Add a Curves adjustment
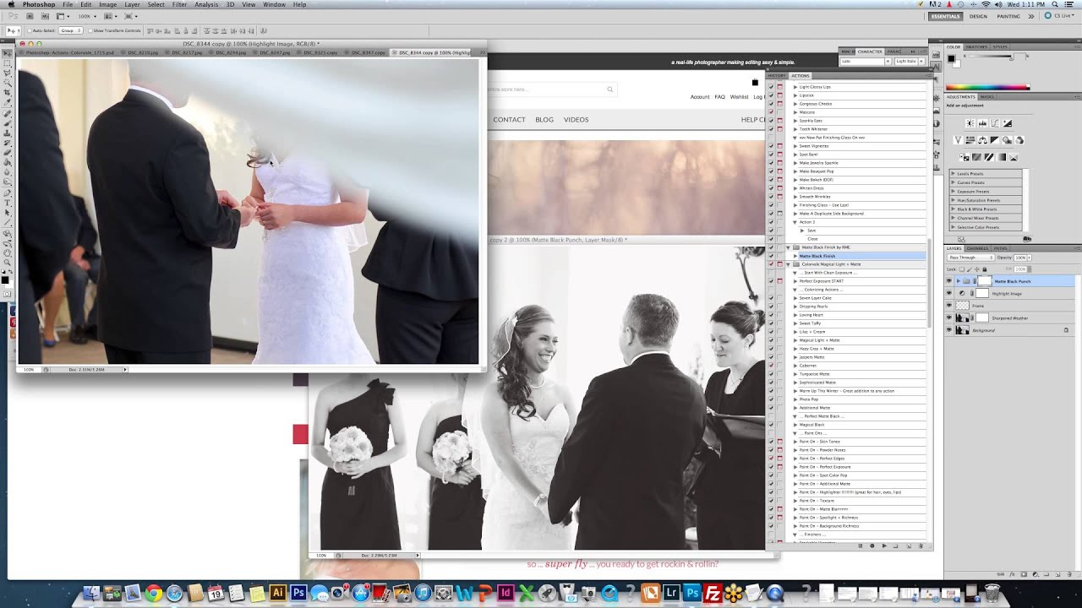The image size is (1082, 608). click(995, 123)
